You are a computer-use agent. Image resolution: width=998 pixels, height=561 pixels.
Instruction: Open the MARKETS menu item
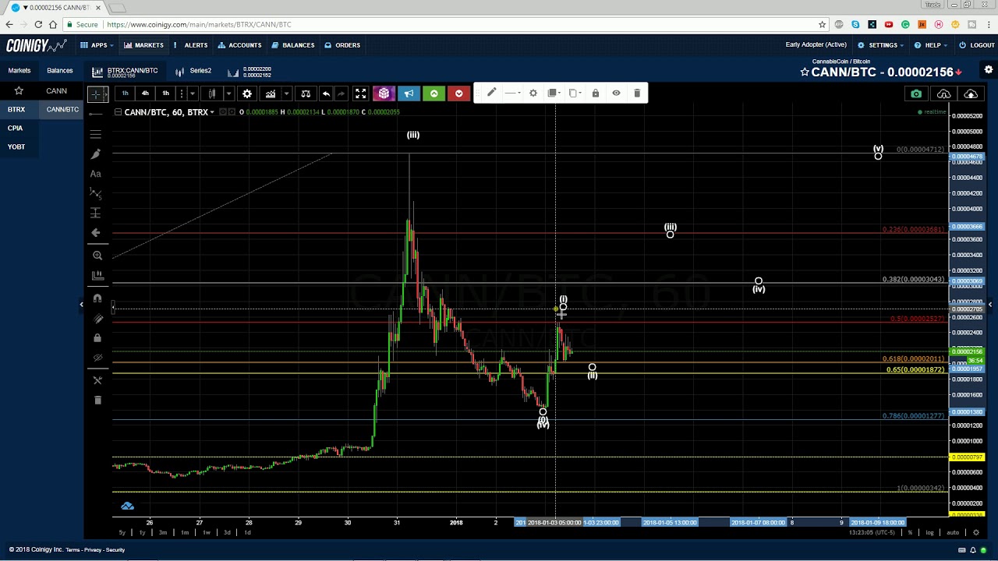click(x=143, y=45)
